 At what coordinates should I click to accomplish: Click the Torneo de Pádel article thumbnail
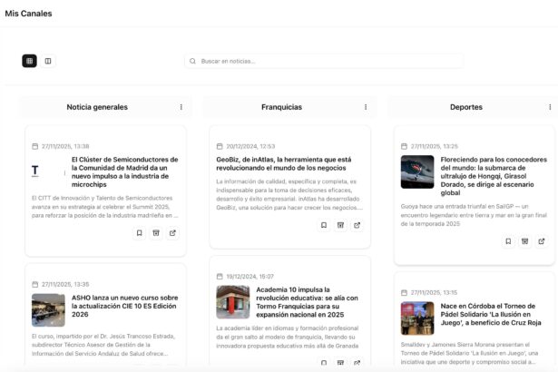pyautogui.click(x=417, y=318)
